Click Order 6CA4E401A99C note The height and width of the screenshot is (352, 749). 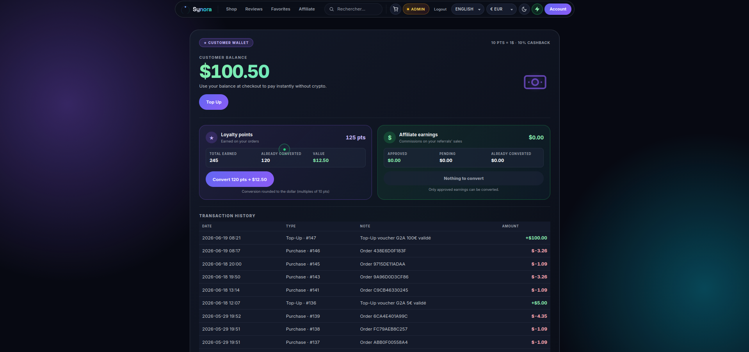(384, 316)
